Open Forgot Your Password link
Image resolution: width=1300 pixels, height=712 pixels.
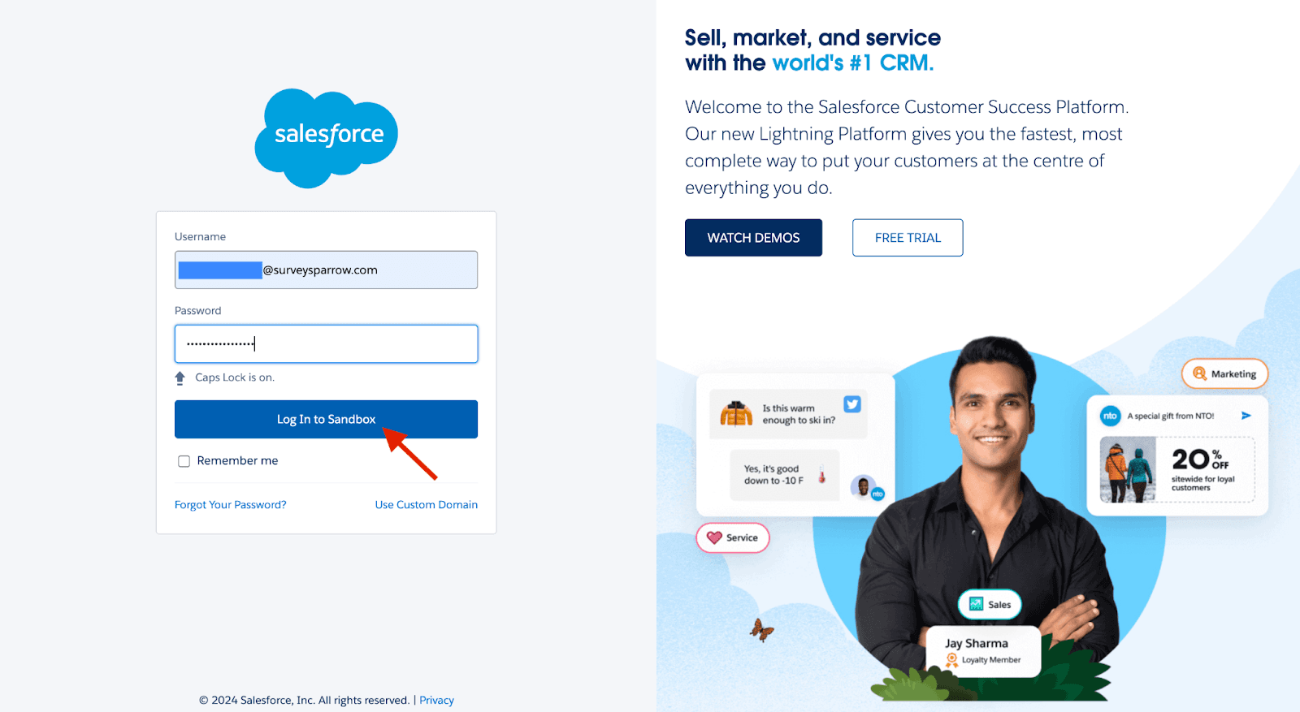231,505
